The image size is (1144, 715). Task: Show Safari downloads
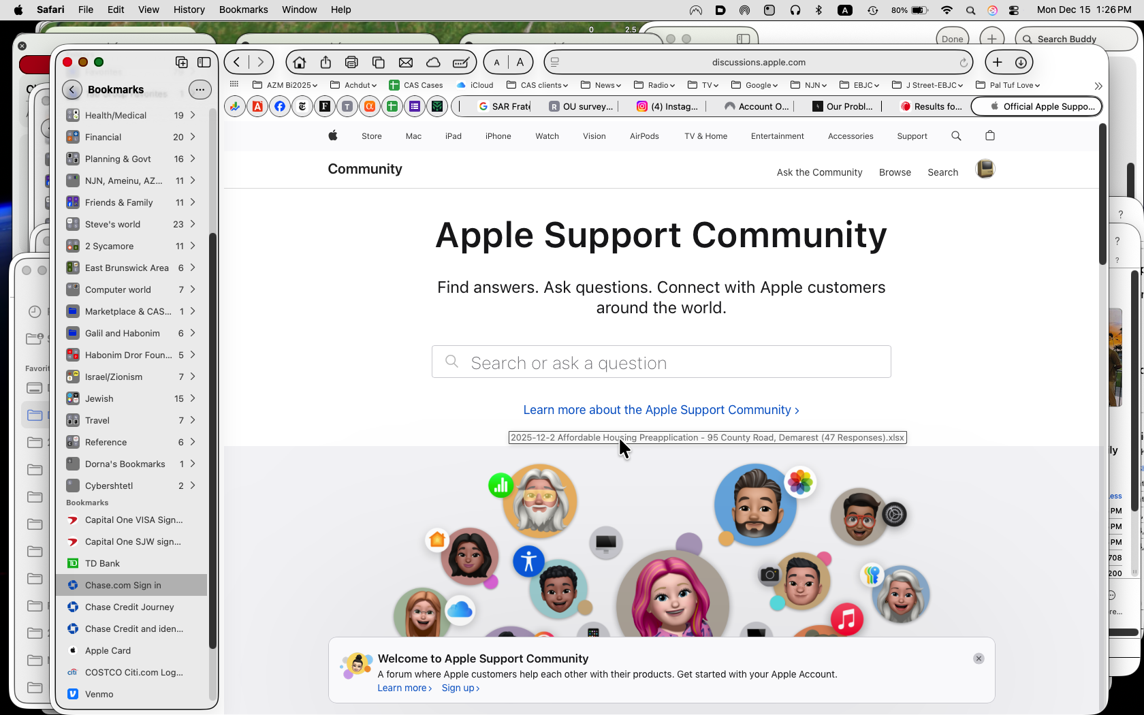pyautogui.click(x=1021, y=63)
